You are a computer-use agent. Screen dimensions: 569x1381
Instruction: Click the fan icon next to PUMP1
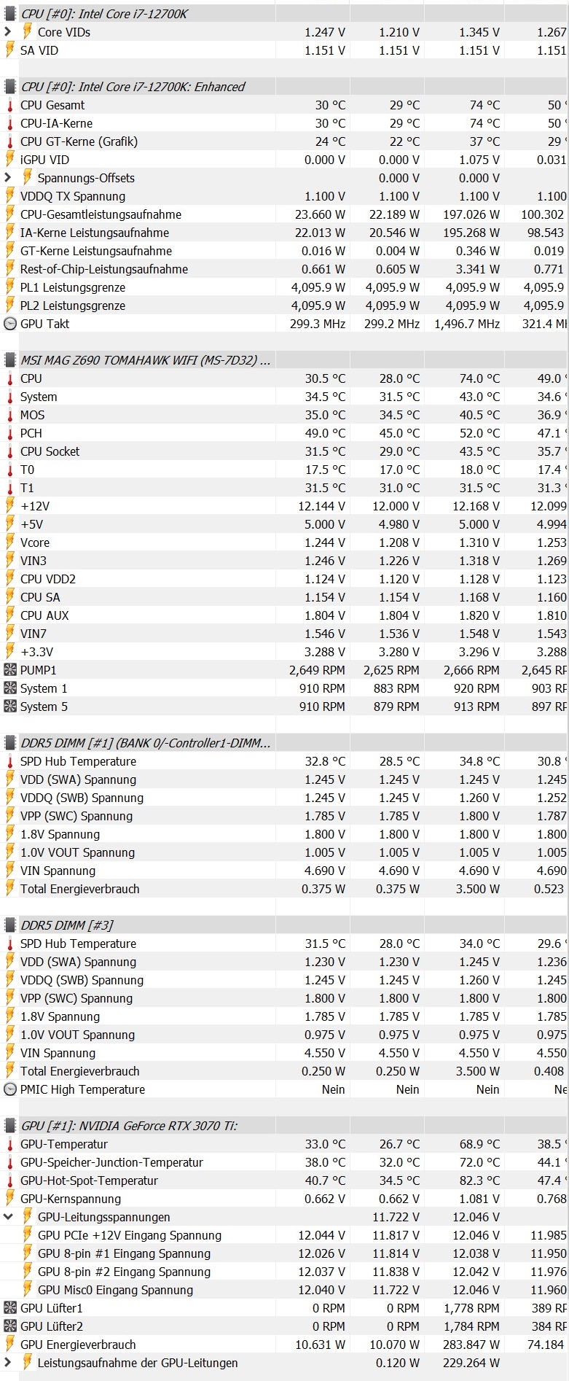(10, 670)
